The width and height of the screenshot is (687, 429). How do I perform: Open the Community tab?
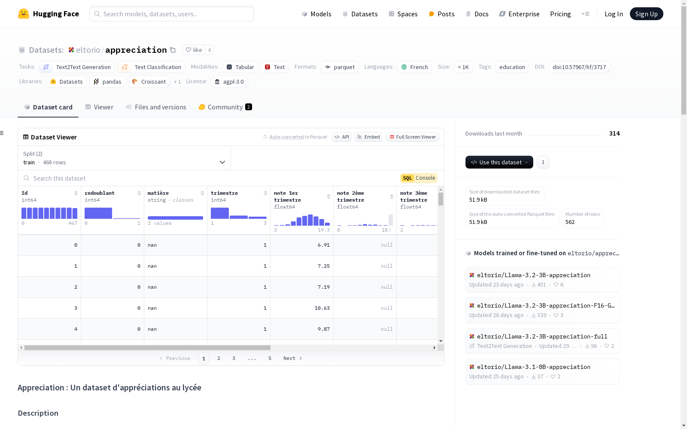click(225, 107)
